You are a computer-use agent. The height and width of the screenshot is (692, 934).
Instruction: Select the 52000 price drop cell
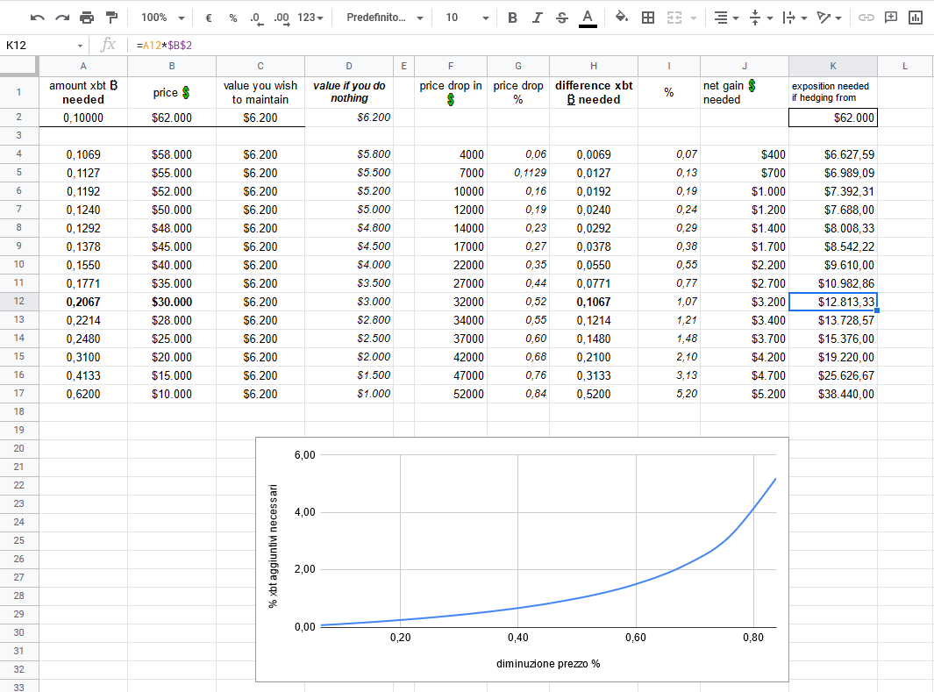(x=451, y=394)
